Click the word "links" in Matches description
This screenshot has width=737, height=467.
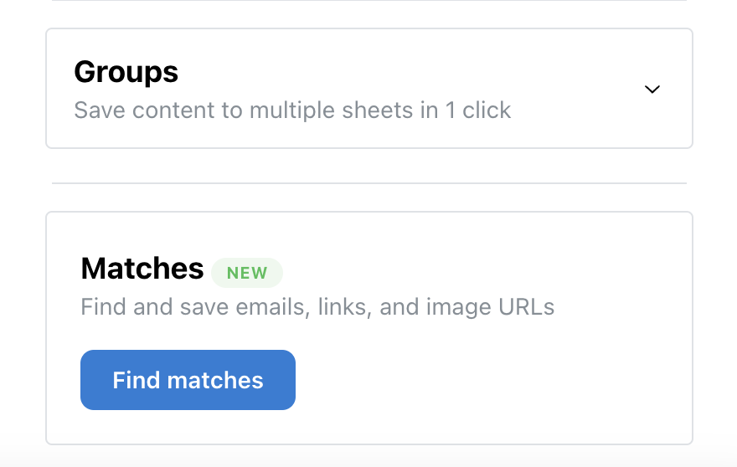341,307
